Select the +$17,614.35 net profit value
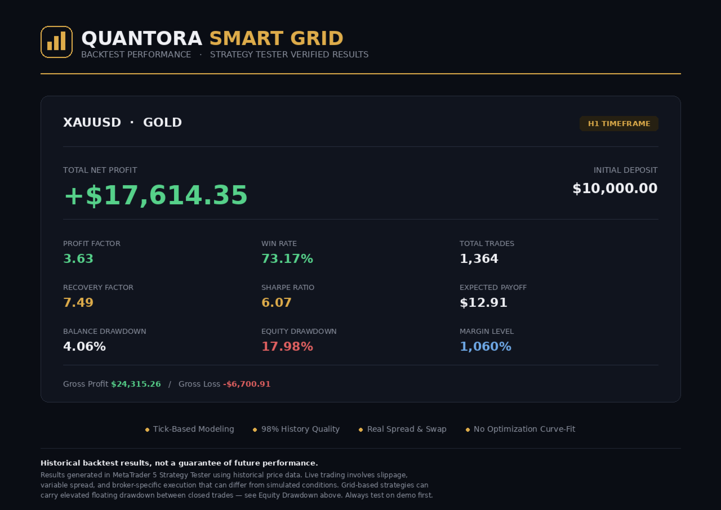Screen dimensions: 721x510 tap(155, 195)
